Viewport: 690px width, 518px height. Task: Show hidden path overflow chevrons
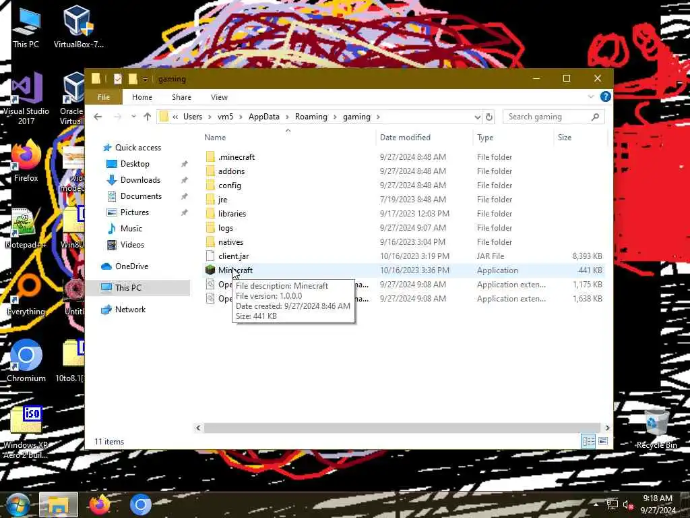175,117
